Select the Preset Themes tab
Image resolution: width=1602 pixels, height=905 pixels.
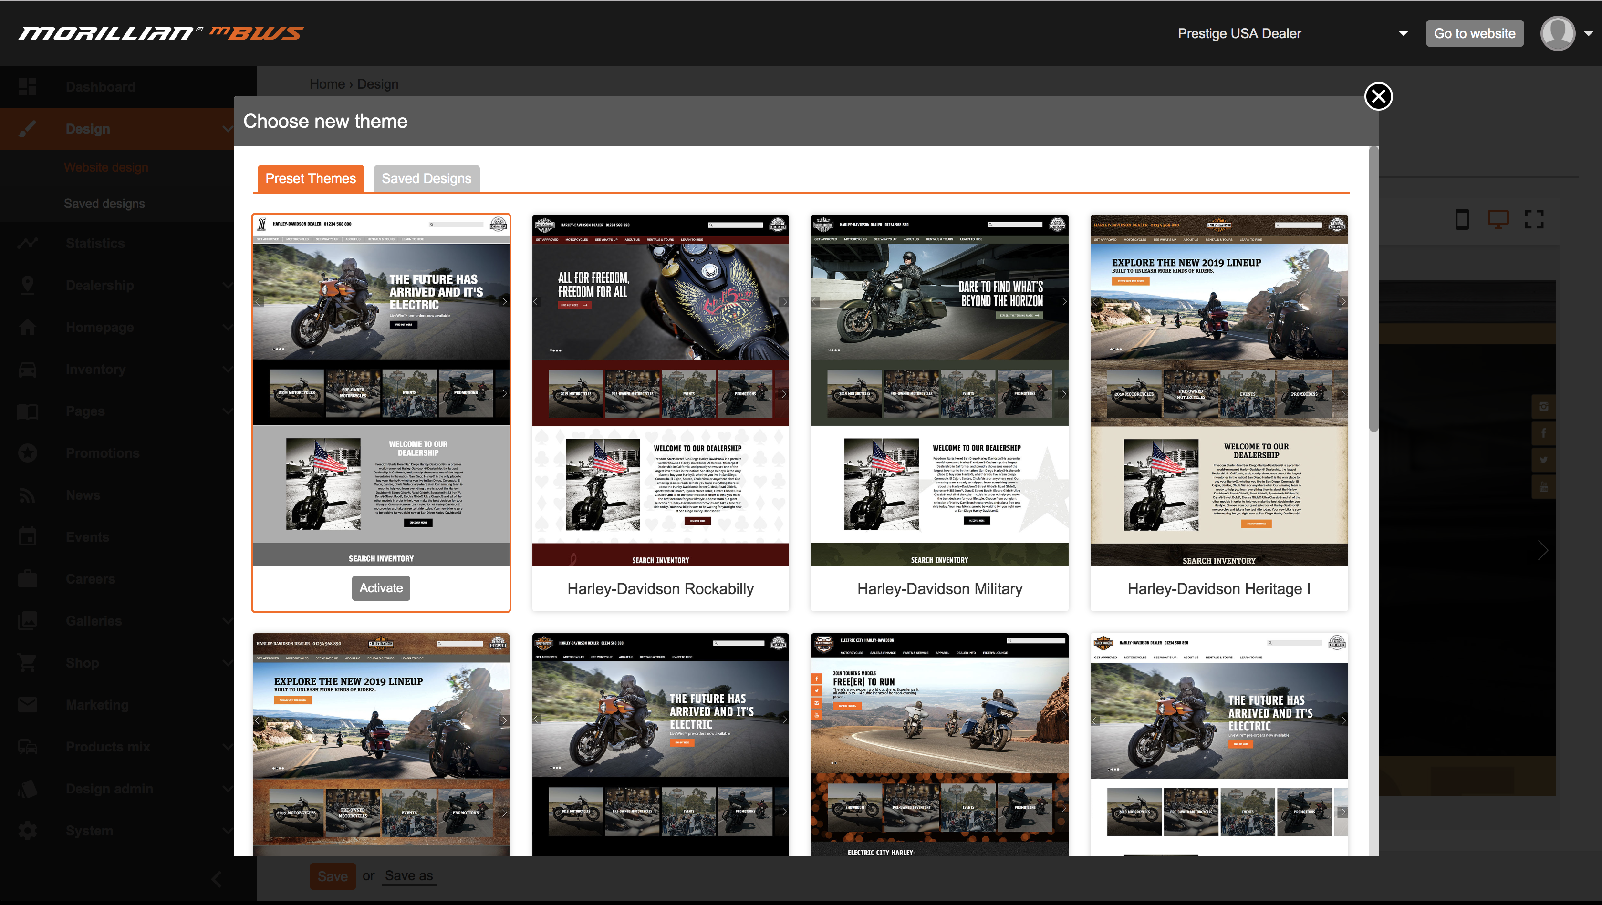click(x=310, y=178)
